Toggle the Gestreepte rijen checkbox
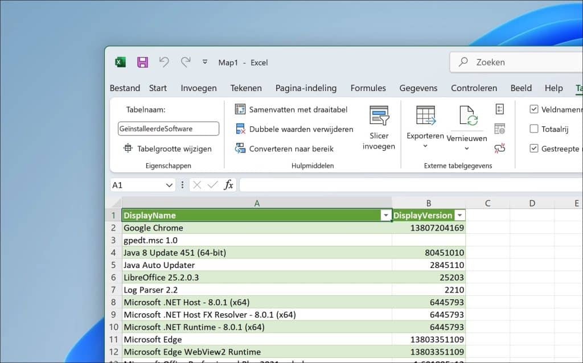 point(533,148)
